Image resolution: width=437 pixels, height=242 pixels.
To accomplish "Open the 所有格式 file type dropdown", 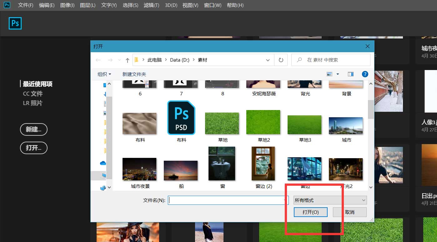I will click(330, 200).
